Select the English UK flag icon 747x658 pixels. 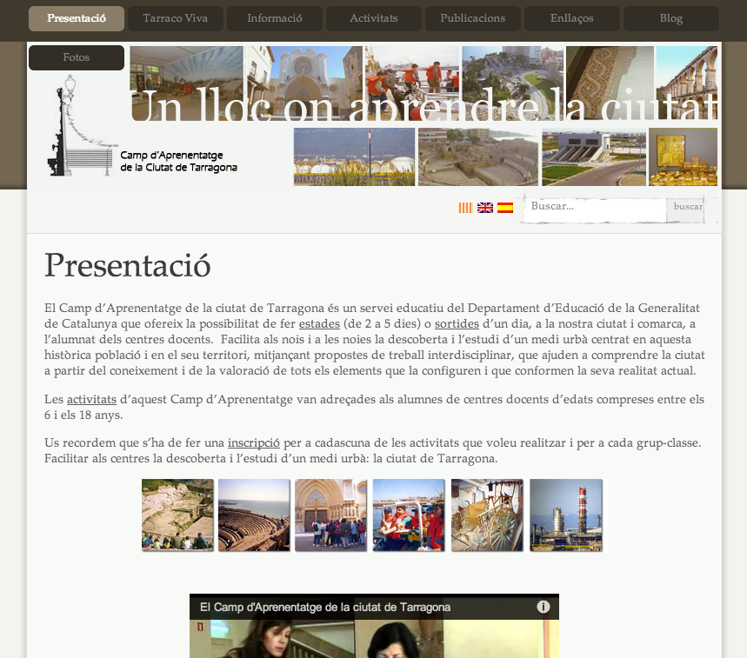pos(485,208)
